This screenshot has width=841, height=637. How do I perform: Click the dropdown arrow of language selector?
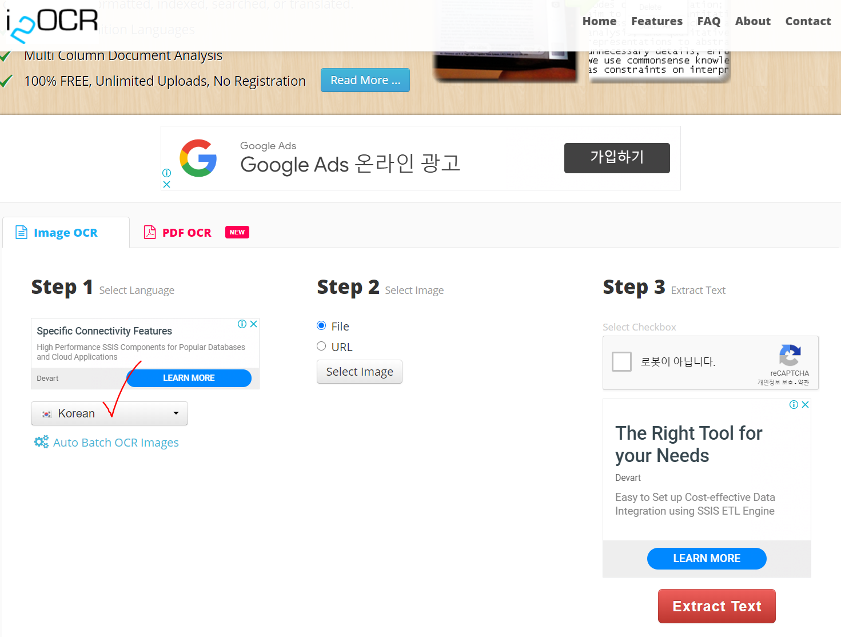[x=176, y=413]
